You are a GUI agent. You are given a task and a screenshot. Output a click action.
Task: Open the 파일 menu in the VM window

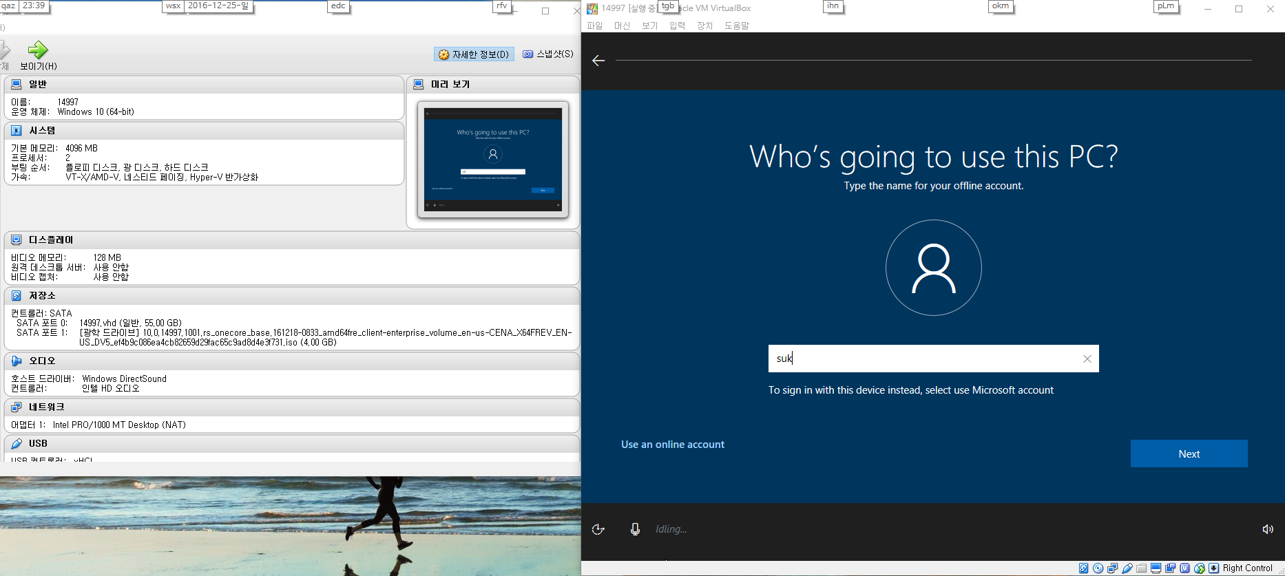tap(594, 25)
